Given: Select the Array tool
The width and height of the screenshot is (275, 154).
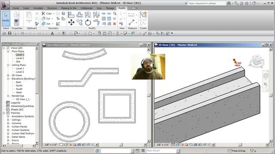Looking at the screenshot, I should click(x=104, y=18).
